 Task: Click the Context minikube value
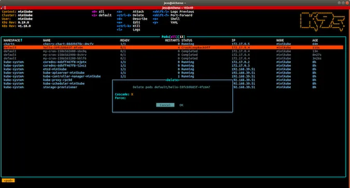[x=25, y=11]
